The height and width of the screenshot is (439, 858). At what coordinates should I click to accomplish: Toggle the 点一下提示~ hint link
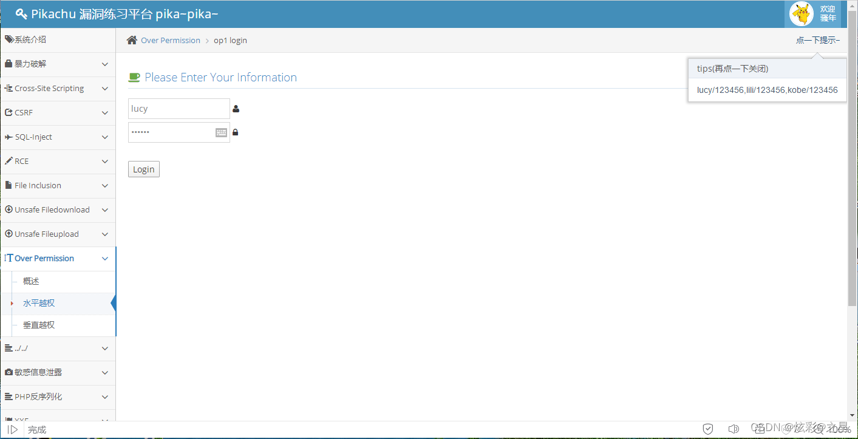(x=818, y=41)
